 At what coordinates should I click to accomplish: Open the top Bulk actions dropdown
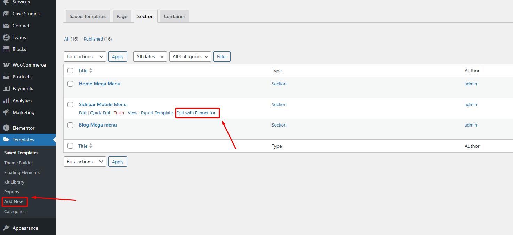[85, 56]
